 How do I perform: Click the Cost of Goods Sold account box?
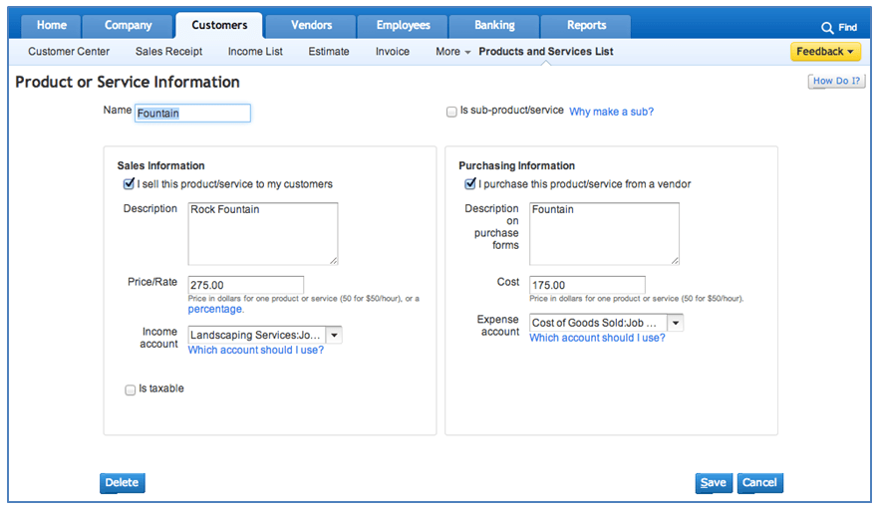pos(598,323)
